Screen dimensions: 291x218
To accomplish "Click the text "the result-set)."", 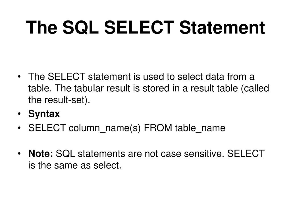I will point(59,100).
